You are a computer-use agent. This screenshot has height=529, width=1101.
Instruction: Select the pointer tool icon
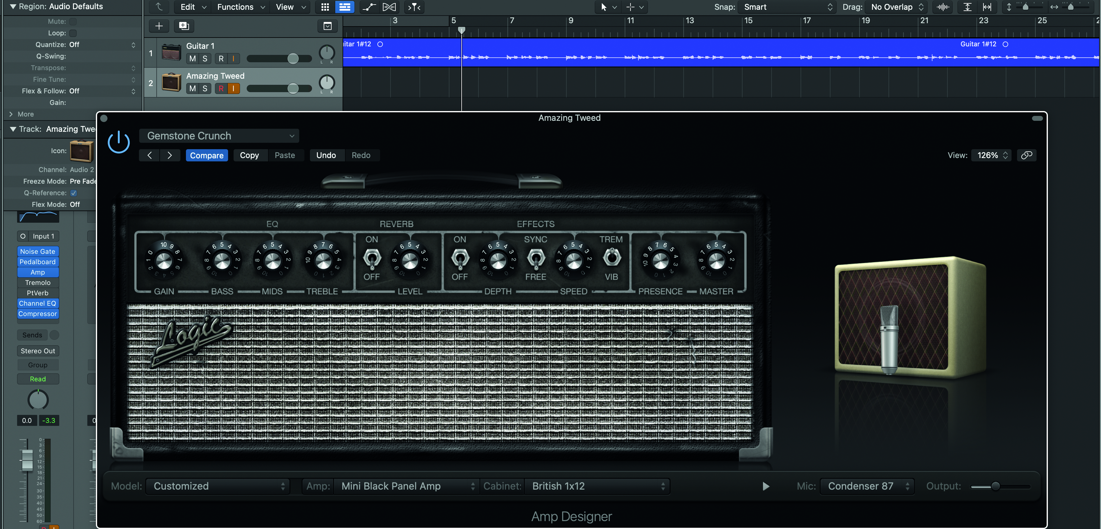pyautogui.click(x=604, y=7)
